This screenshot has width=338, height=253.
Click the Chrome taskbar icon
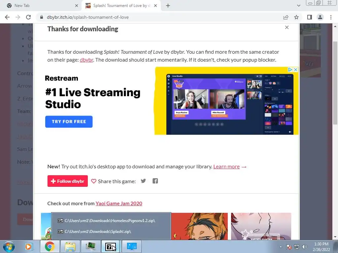coord(50,246)
